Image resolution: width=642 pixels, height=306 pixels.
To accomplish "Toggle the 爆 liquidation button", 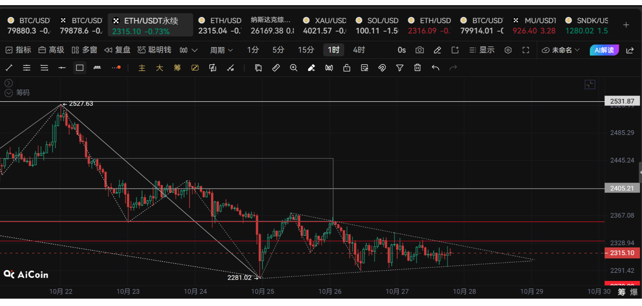I will pos(634,292).
